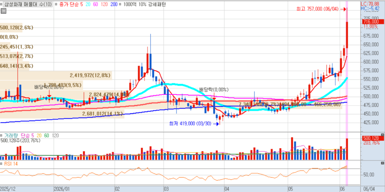385x192 pixels.
Task: Click the red 716,000 current price tag
Action: point(373,22)
